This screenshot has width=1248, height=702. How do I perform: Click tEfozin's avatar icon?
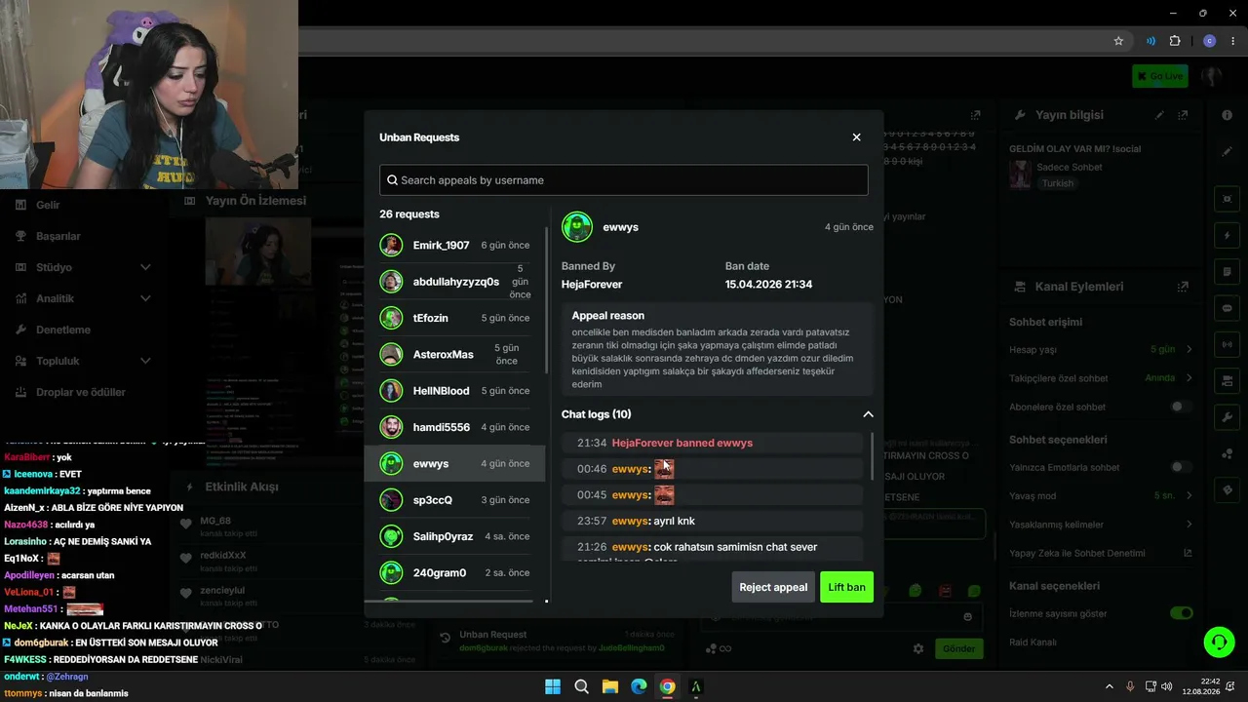pos(391,318)
